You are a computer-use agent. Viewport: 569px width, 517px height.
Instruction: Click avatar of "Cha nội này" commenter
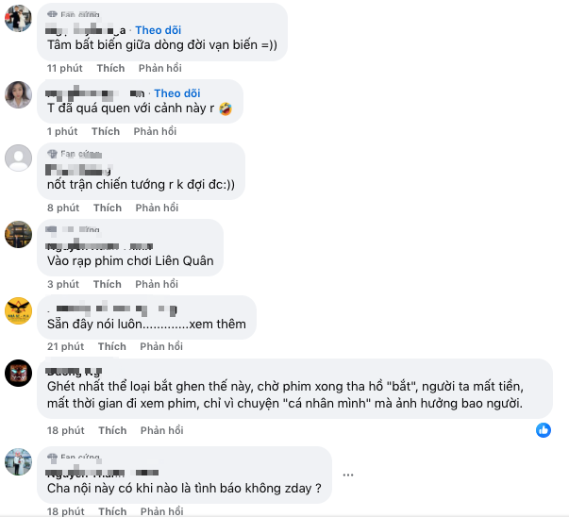pyautogui.click(x=19, y=462)
